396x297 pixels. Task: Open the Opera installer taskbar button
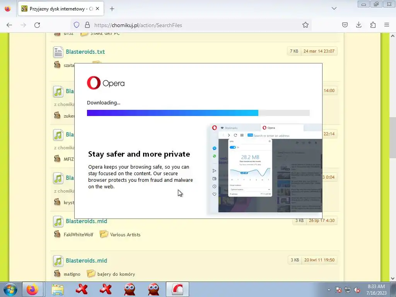tap(177, 289)
